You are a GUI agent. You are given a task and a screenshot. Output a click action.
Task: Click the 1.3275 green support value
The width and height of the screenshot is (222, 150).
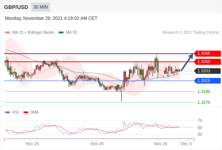[204, 102]
